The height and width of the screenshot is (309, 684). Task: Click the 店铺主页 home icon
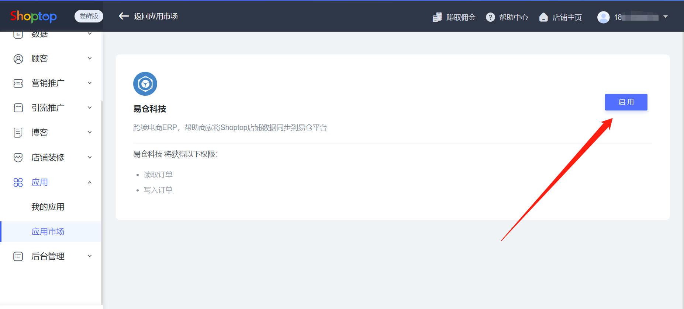(543, 17)
